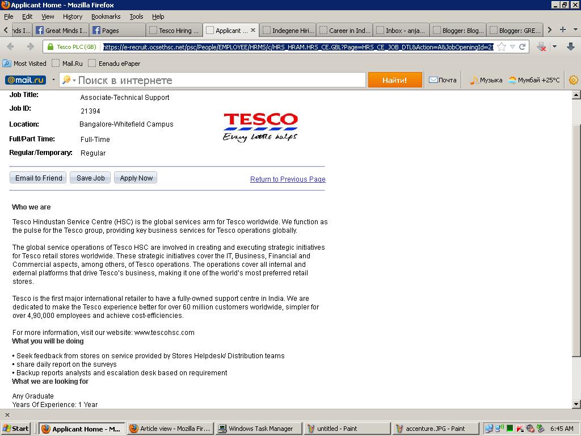Open mail.ru toolbar settings gear icon
The width and height of the screenshot is (581, 436).
[x=573, y=80]
